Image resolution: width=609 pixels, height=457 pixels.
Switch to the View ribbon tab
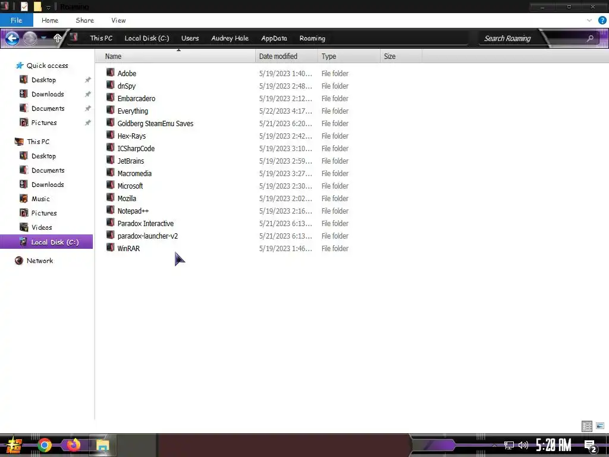click(x=118, y=20)
